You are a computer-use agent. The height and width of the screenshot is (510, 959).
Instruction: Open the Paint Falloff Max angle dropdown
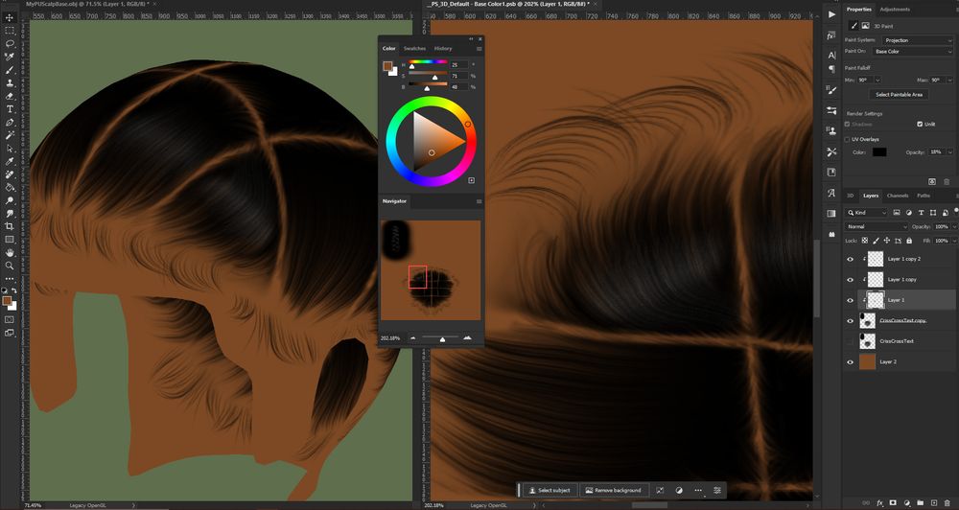949,81
